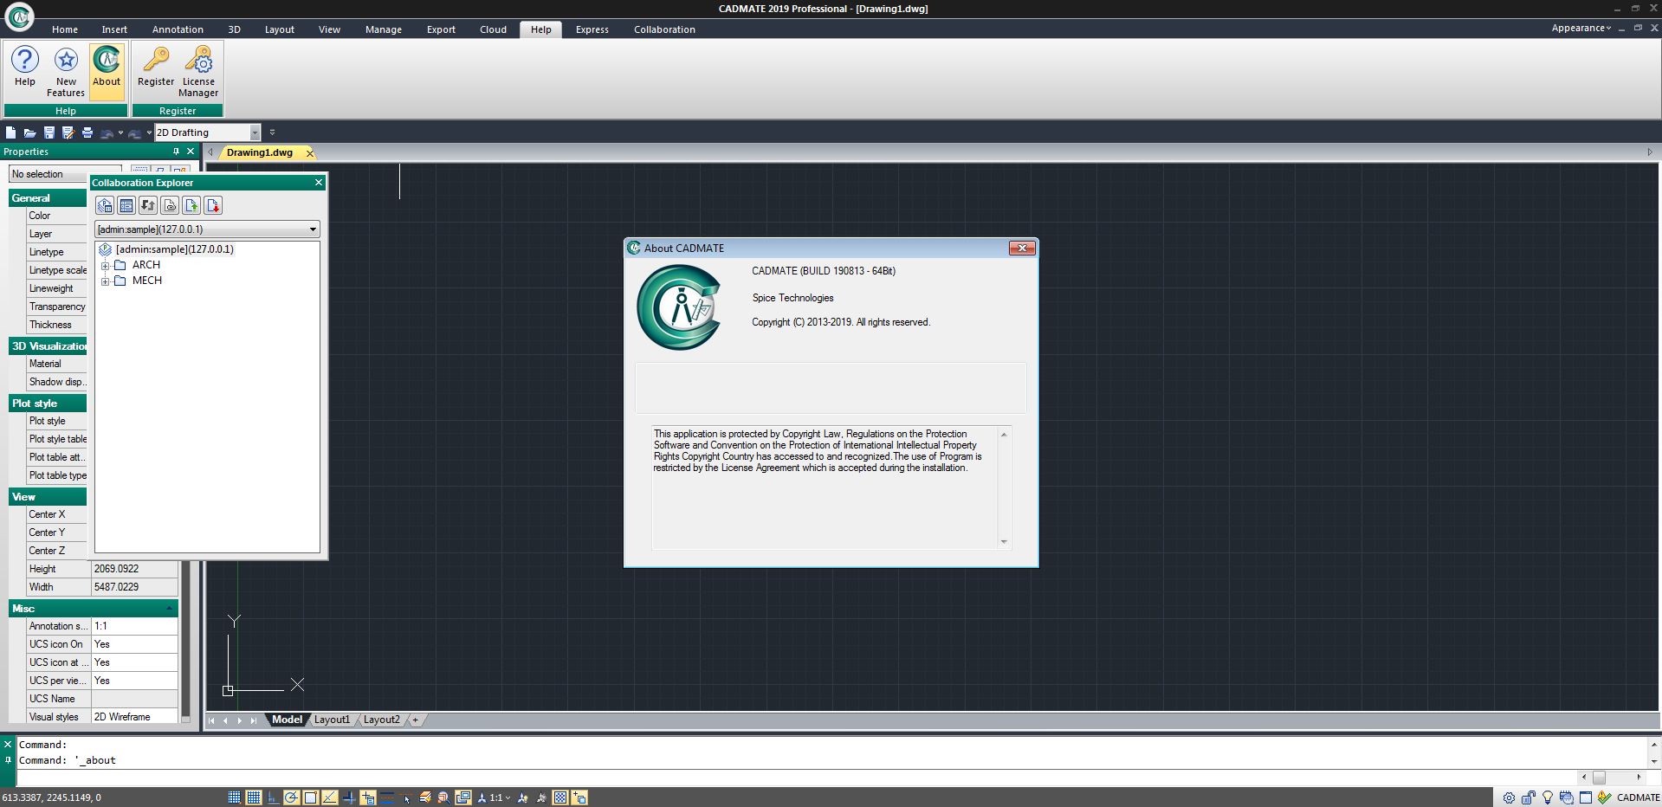The width and height of the screenshot is (1662, 807).
Task: Open the quick properties book icon
Action: [424, 797]
